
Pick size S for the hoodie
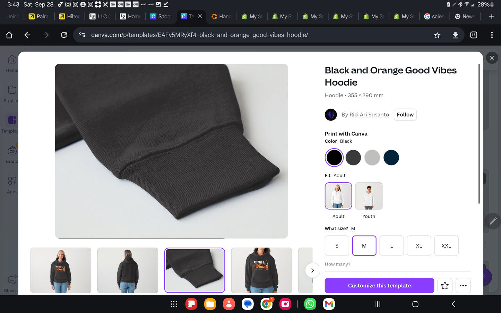pyautogui.click(x=337, y=246)
